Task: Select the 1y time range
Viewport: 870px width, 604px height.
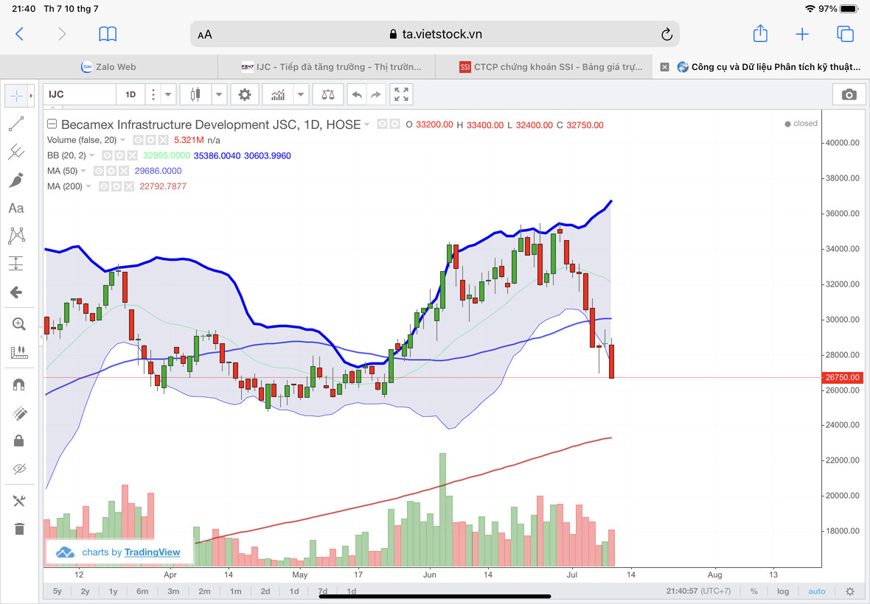Action: [x=114, y=591]
